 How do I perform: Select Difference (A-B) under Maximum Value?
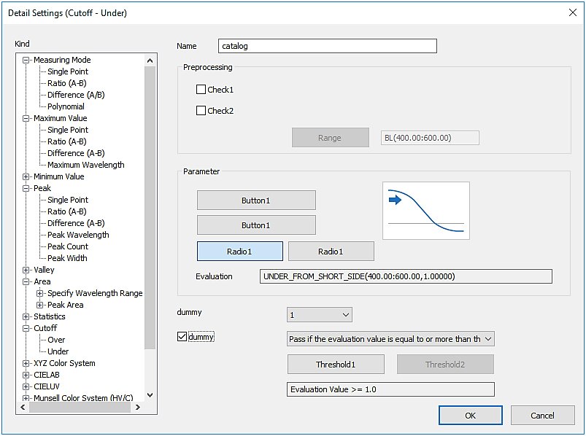[x=76, y=153]
